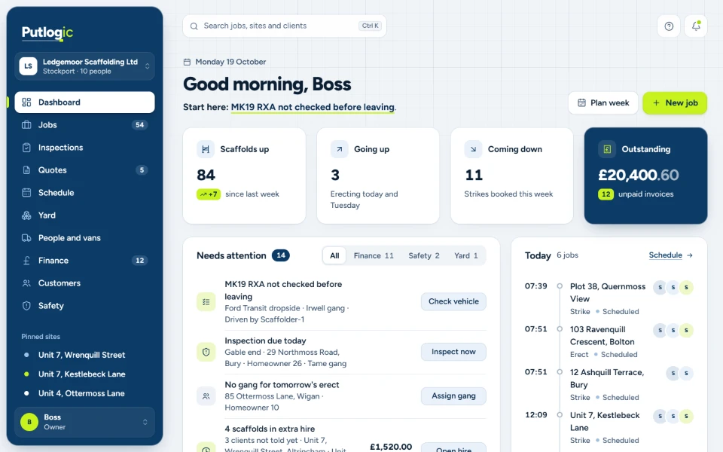Screen dimensions: 723x452
Task: Click the Jobs briefcase icon
Action: [x=27, y=125]
